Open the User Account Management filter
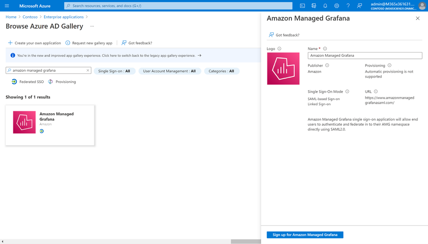This screenshot has height=244, width=428. (170, 71)
